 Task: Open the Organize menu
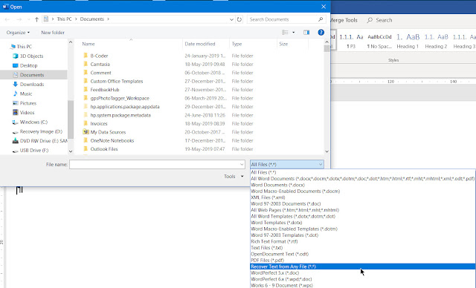click(18, 33)
